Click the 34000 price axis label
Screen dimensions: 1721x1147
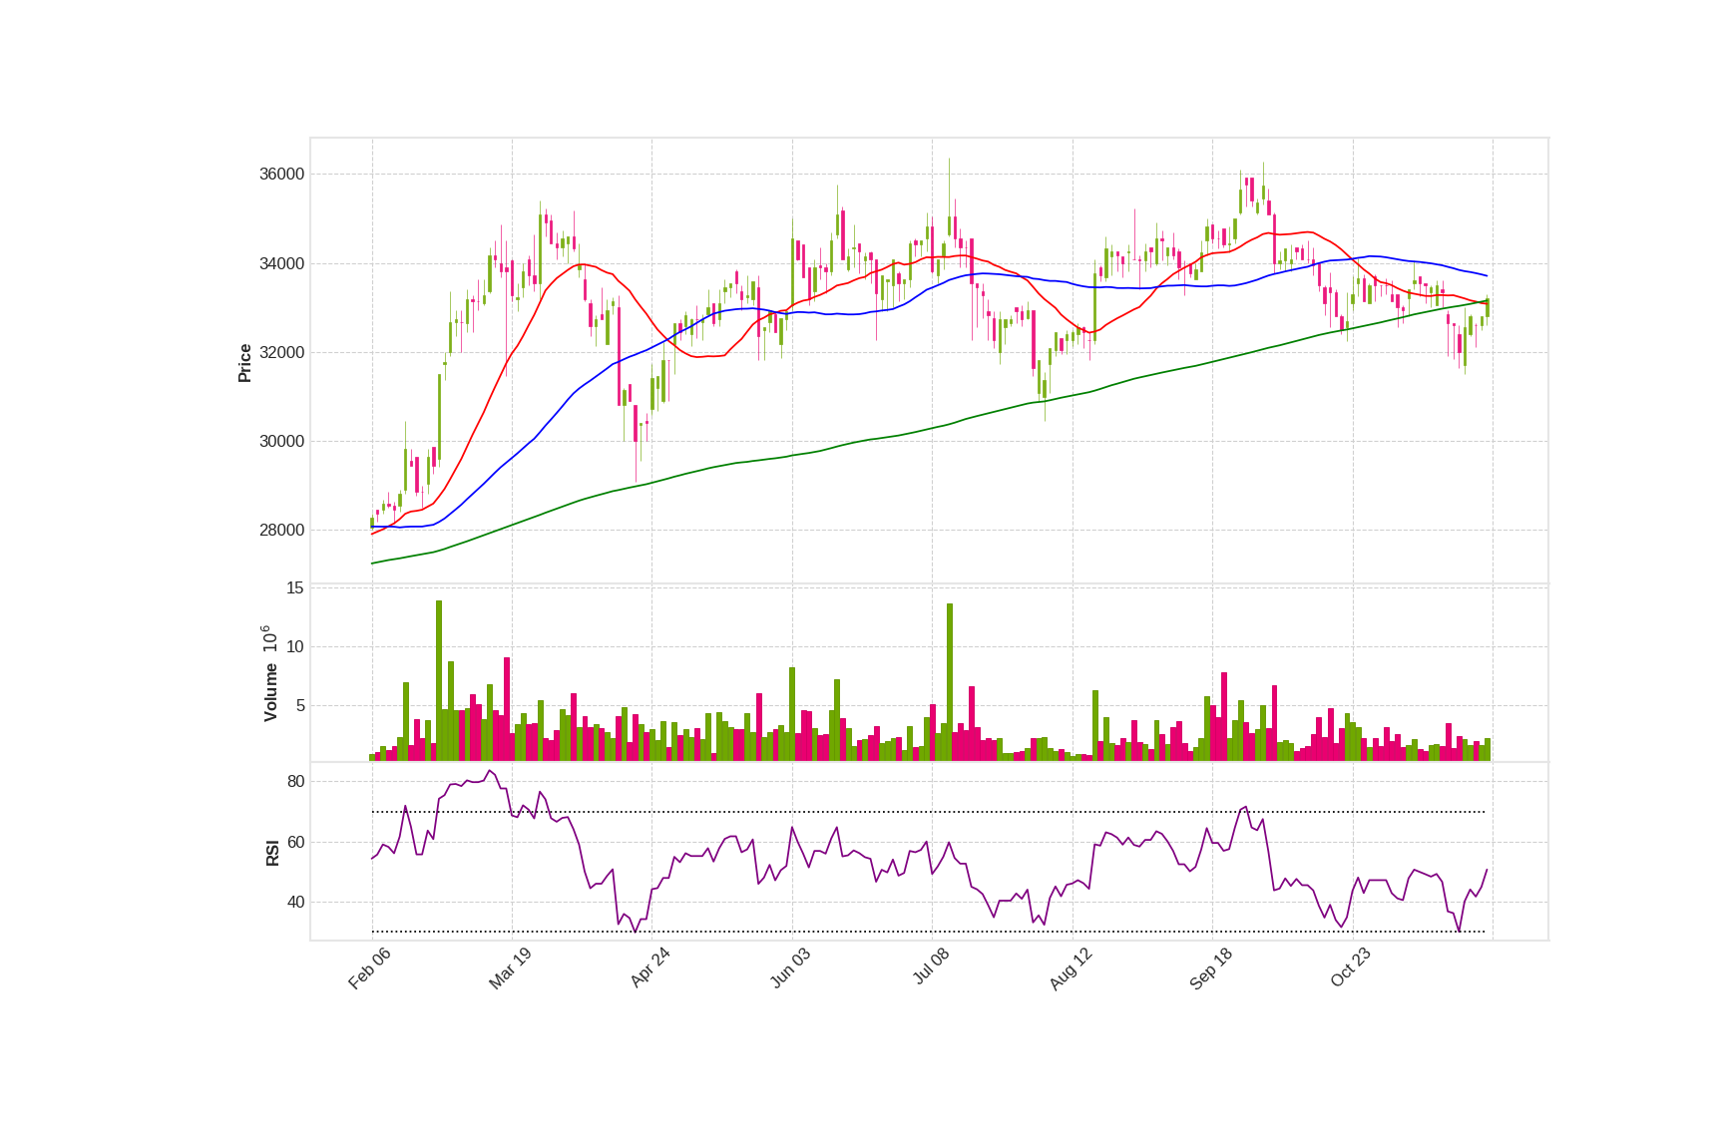coord(281,264)
